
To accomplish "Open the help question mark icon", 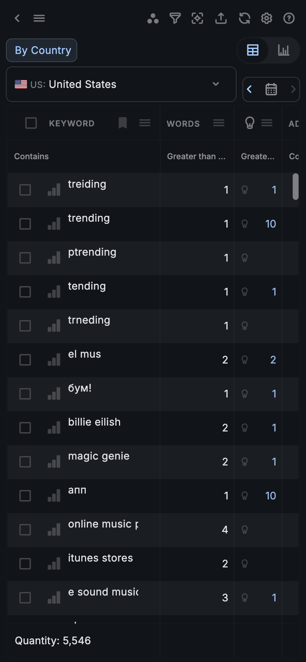I will pyautogui.click(x=289, y=18).
